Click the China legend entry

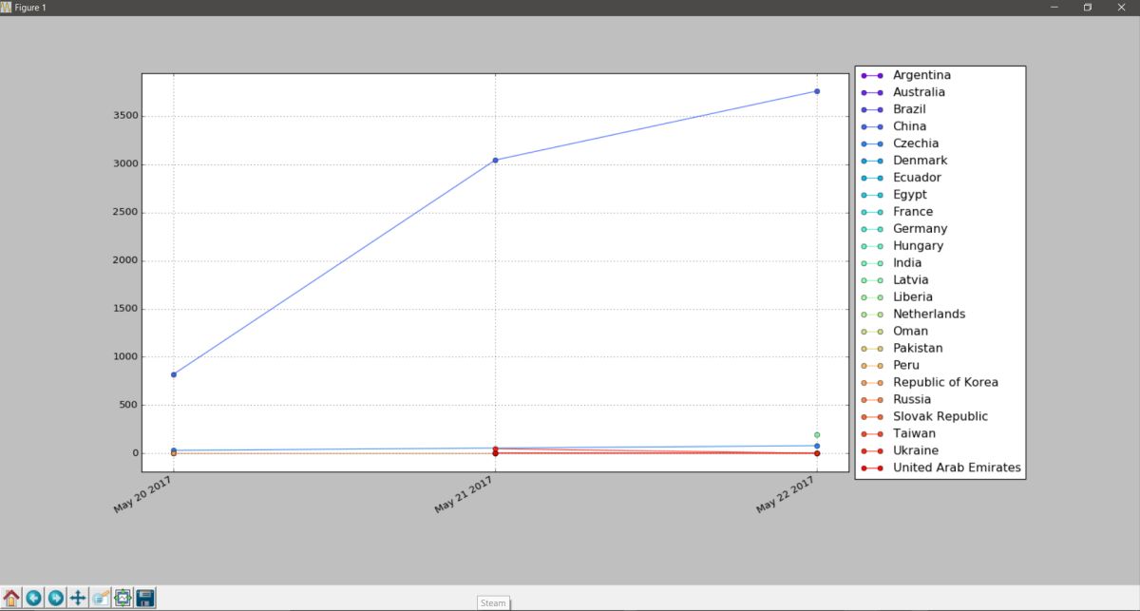tap(892, 126)
